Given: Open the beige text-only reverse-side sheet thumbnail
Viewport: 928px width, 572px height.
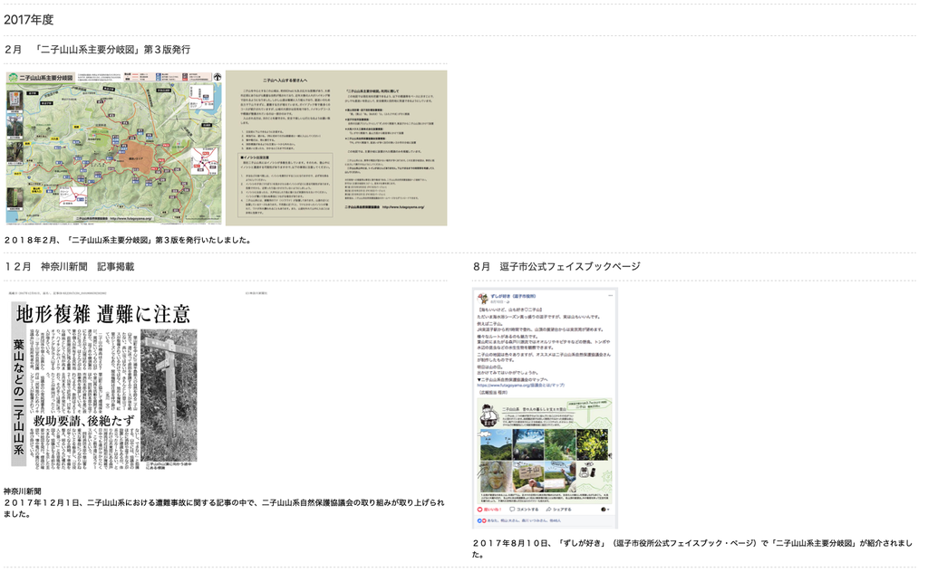Looking at the screenshot, I should coord(336,148).
